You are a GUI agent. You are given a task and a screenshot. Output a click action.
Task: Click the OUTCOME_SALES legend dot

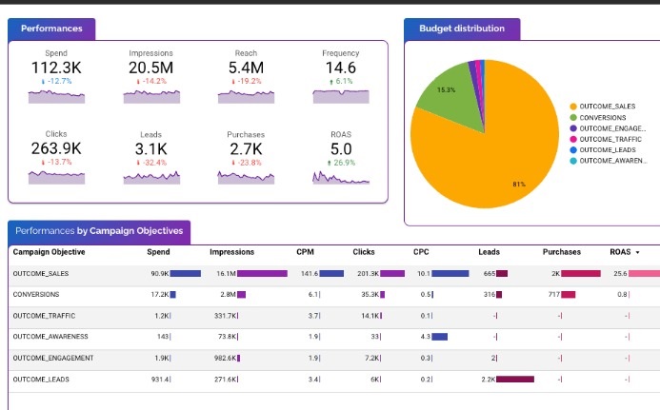(571, 107)
